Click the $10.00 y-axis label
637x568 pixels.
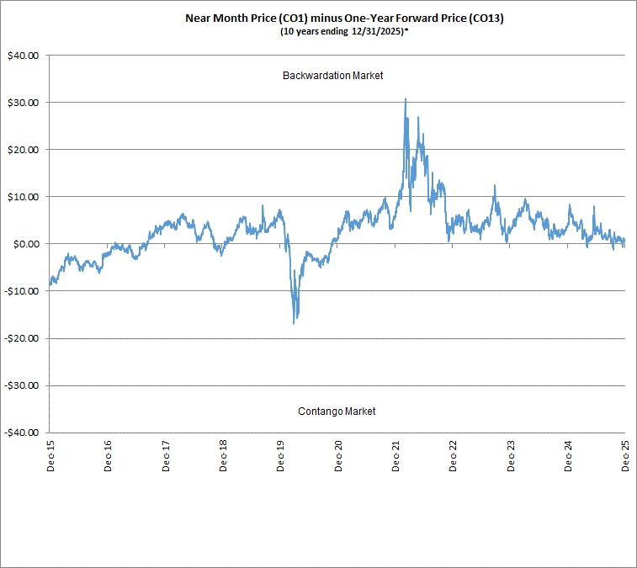tap(24, 197)
